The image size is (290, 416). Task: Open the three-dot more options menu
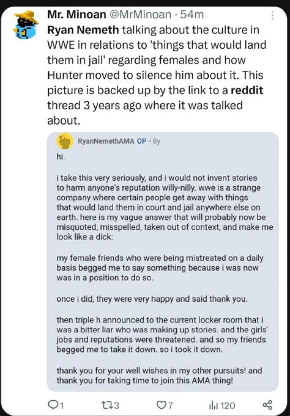(273, 16)
